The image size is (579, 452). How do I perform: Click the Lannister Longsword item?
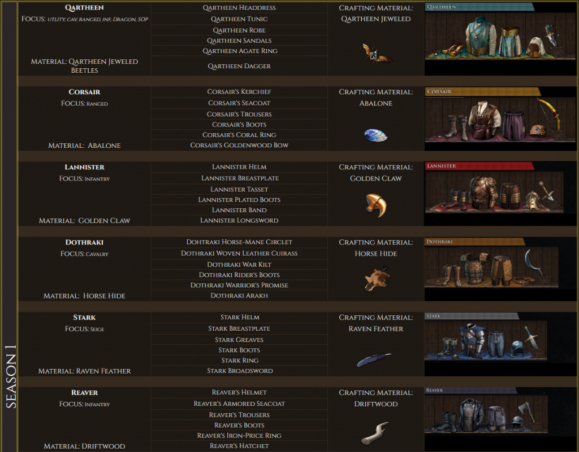pos(239,221)
